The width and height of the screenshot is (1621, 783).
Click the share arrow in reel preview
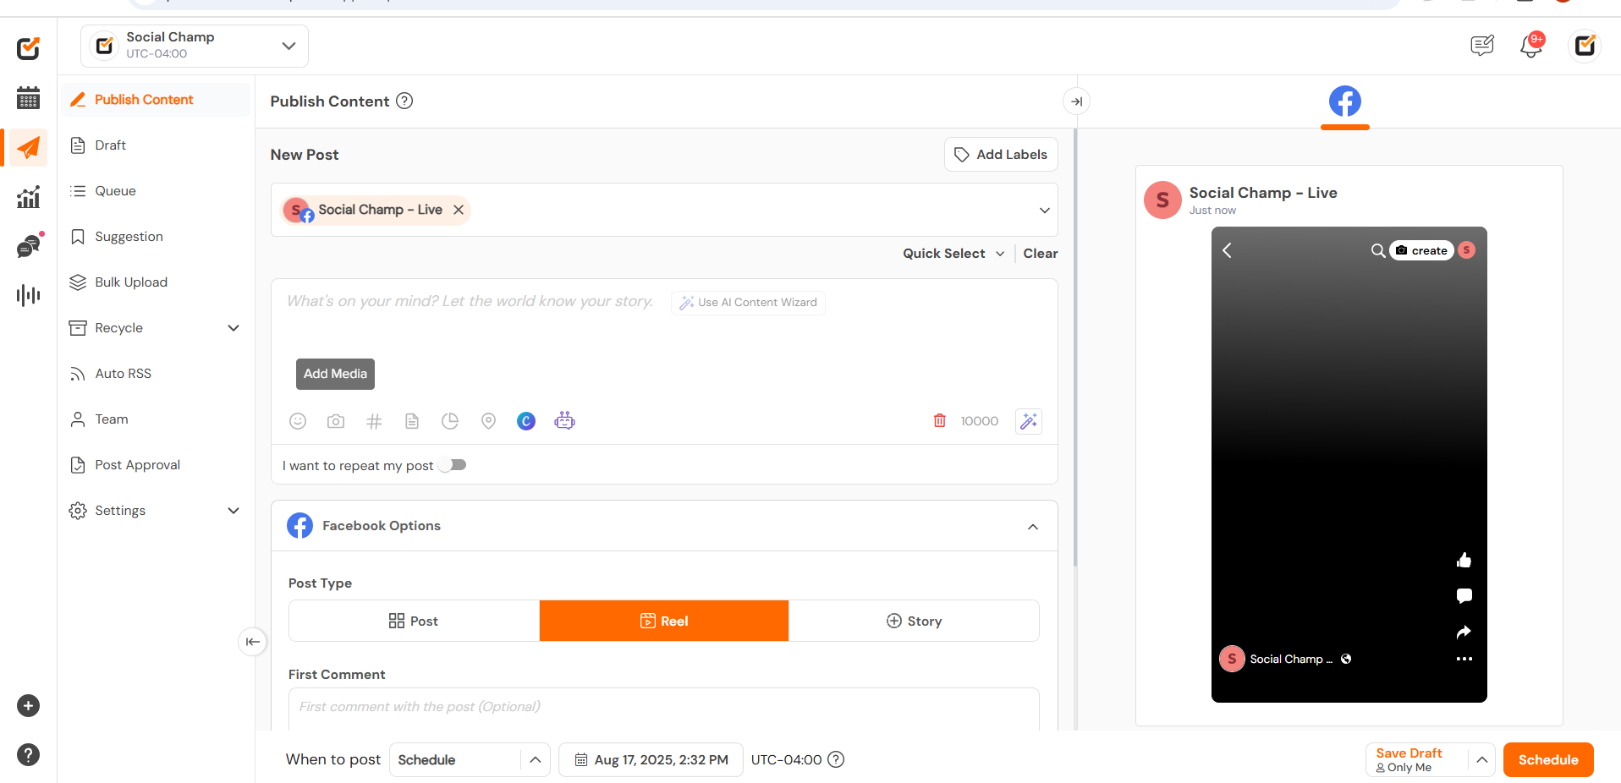point(1464,632)
